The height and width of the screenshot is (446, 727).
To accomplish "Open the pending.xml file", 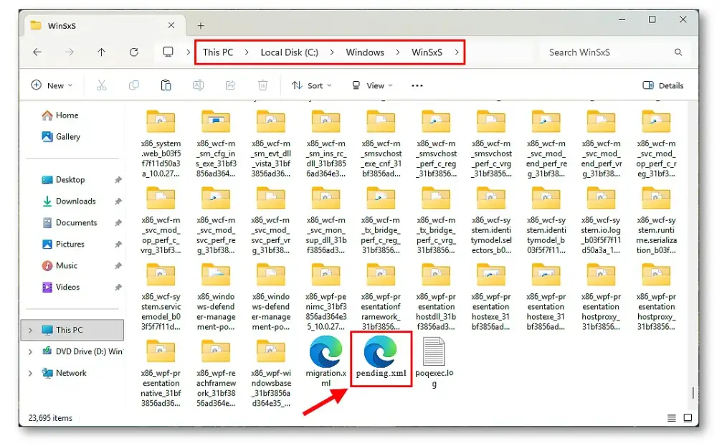I will (x=381, y=357).
